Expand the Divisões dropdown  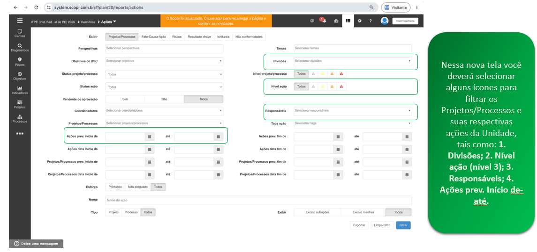pyautogui.click(x=353, y=61)
